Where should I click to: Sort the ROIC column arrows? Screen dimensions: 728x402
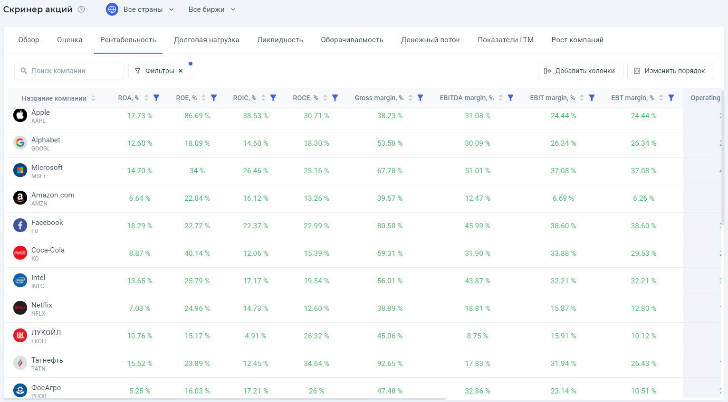(x=263, y=98)
